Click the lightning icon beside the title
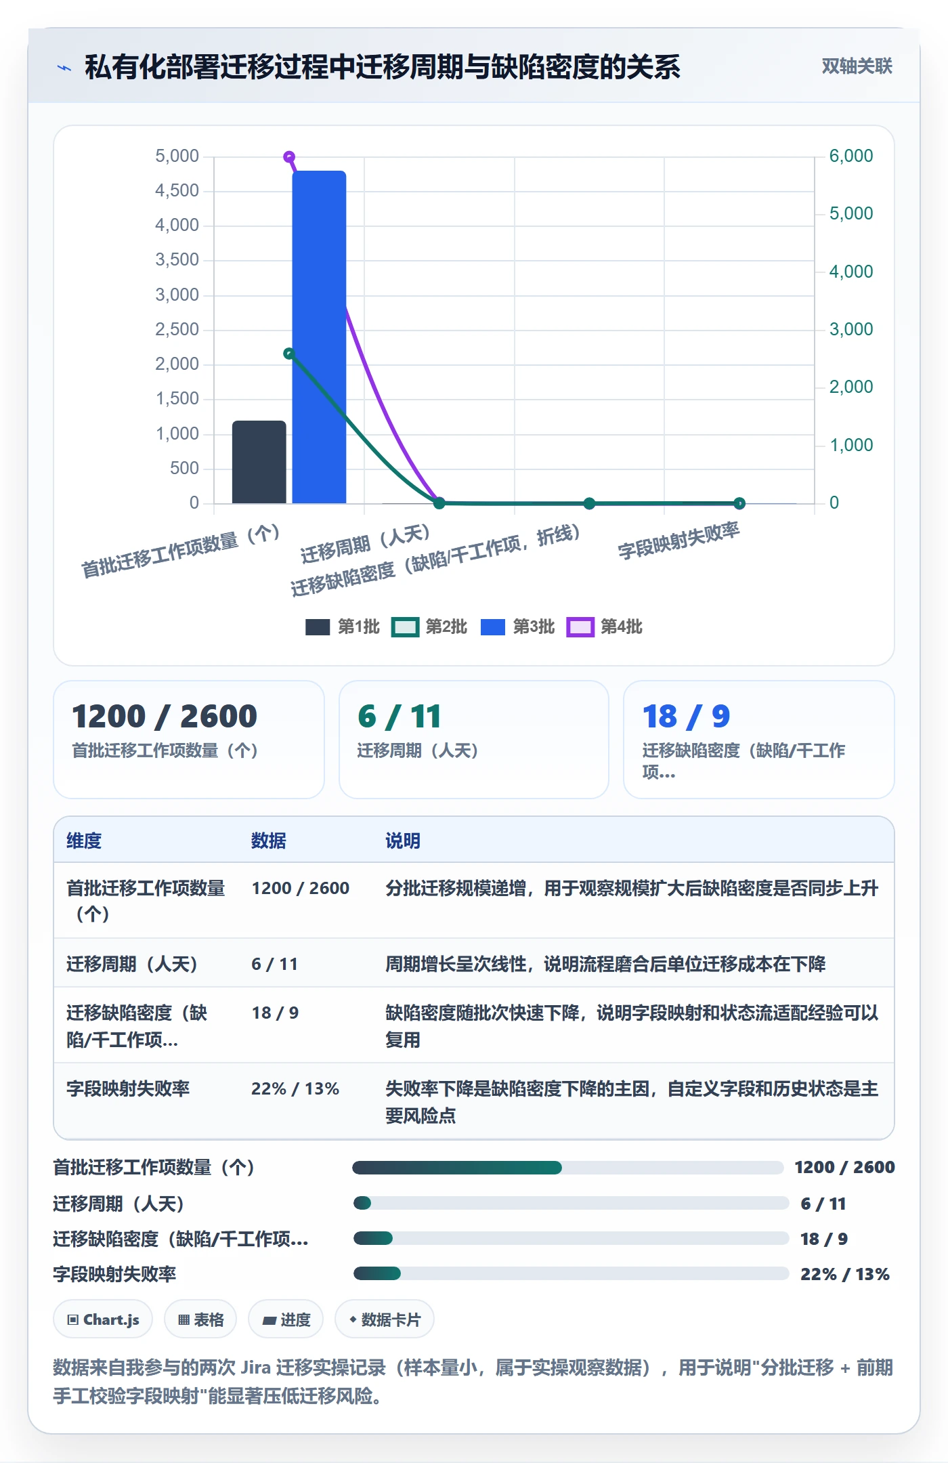This screenshot has height=1463, width=948. pos(64,68)
